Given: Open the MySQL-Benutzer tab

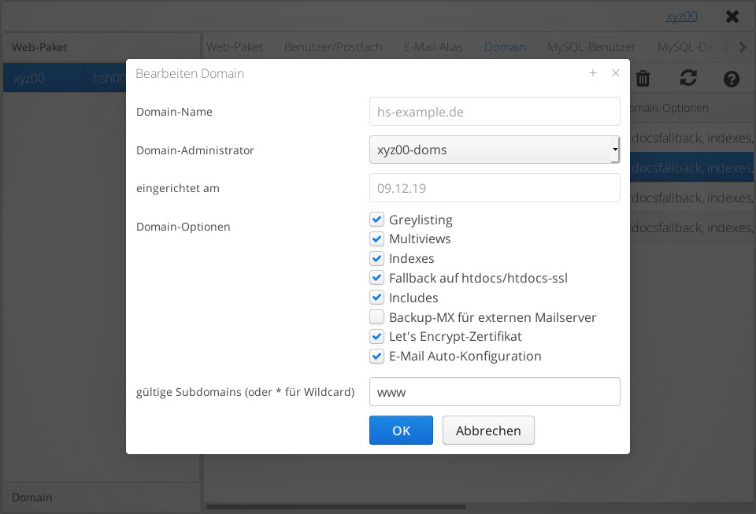Looking at the screenshot, I should 591,46.
